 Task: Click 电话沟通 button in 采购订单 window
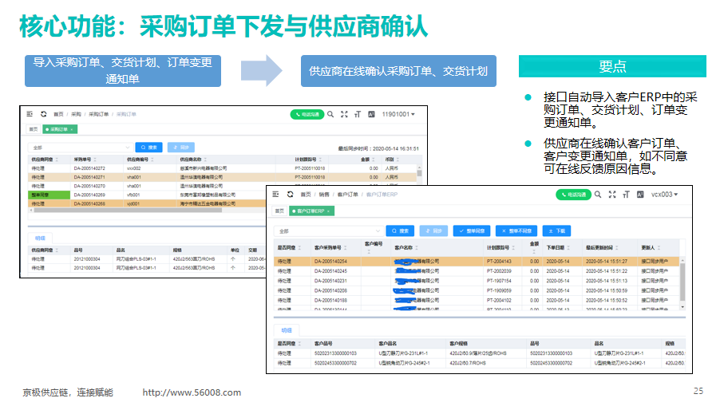307,114
